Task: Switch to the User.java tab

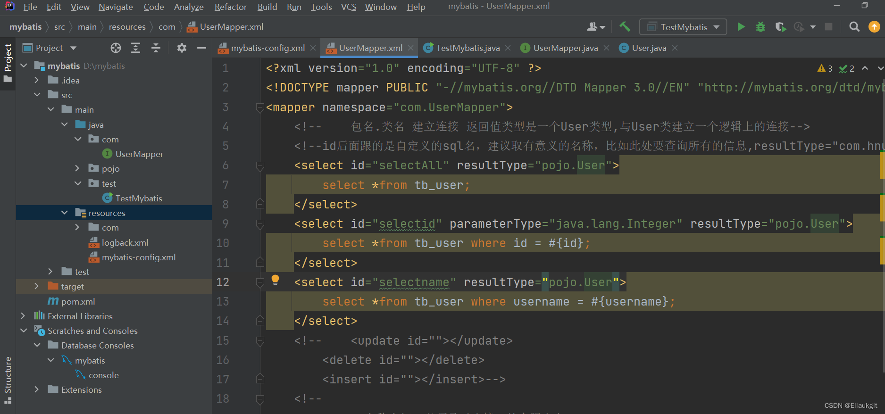Action: click(649, 48)
